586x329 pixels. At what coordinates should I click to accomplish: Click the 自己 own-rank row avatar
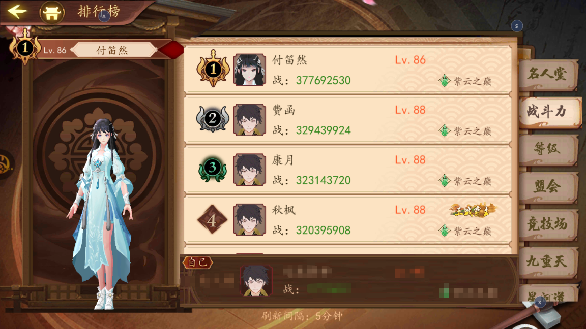256,280
